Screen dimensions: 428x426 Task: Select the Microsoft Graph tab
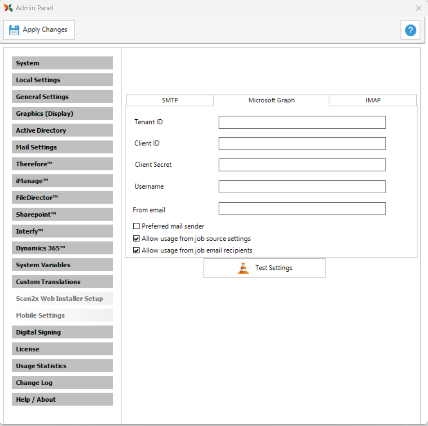[x=271, y=100]
